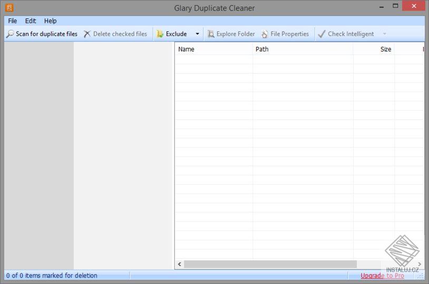Click the Check Intelligent checkmark icon
429x284 pixels.
point(321,34)
